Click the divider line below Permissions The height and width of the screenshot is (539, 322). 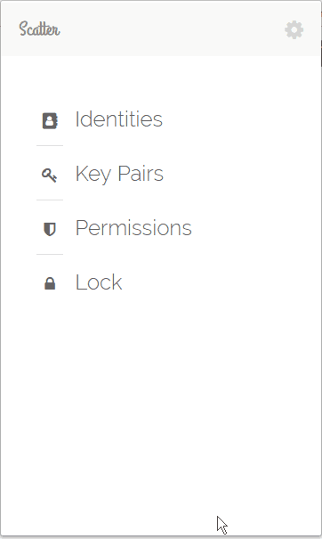point(50,255)
